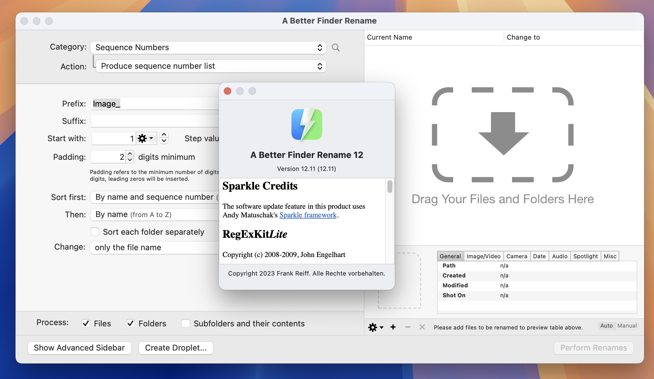Click the Change to column header

[573, 37]
